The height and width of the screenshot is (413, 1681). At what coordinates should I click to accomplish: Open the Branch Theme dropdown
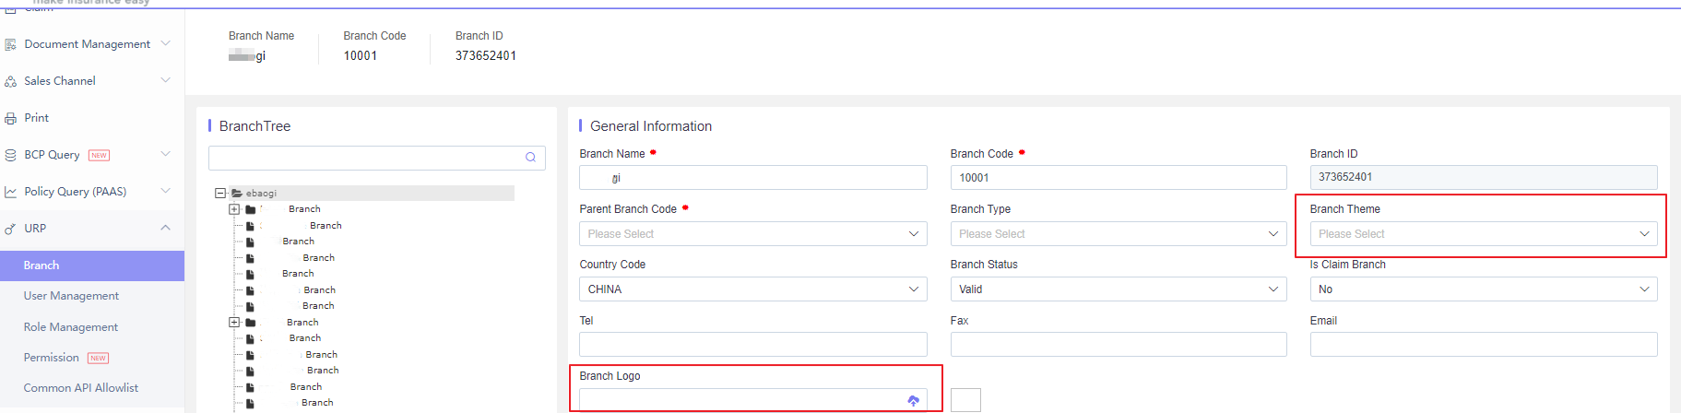pos(1483,234)
